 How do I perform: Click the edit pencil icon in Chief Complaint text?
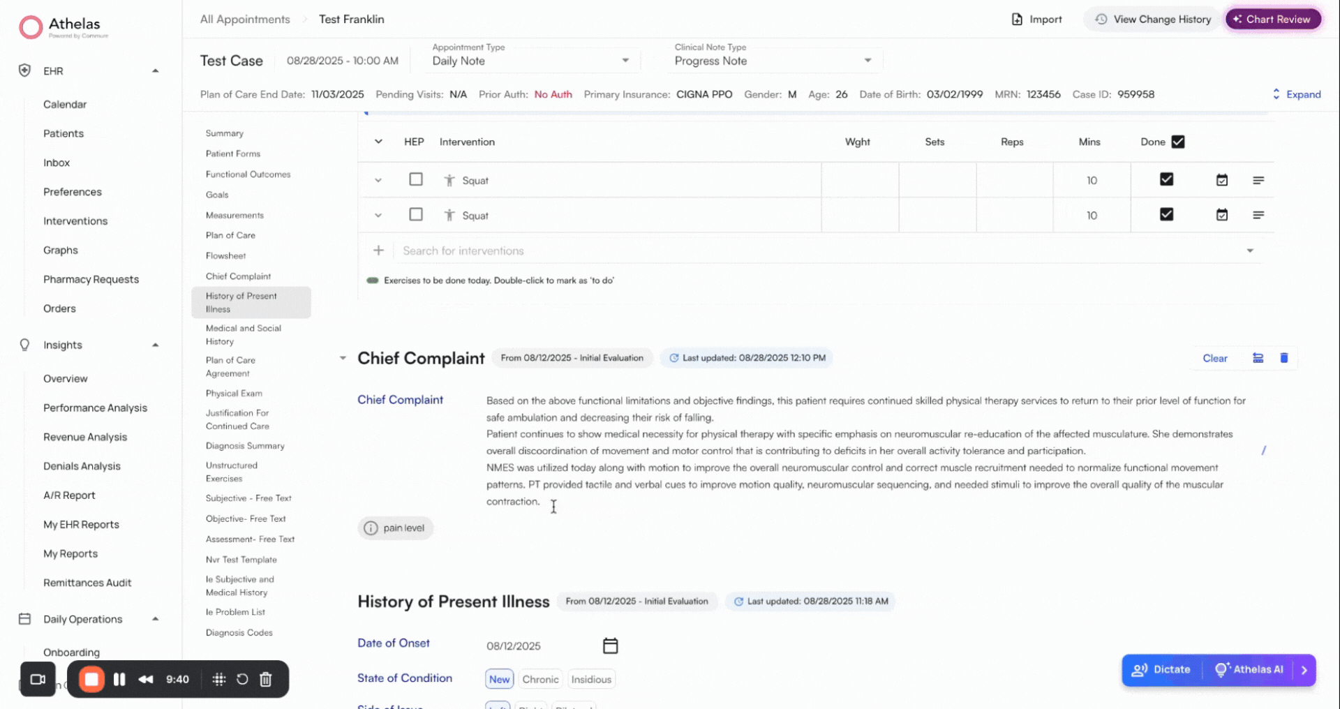(1263, 451)
